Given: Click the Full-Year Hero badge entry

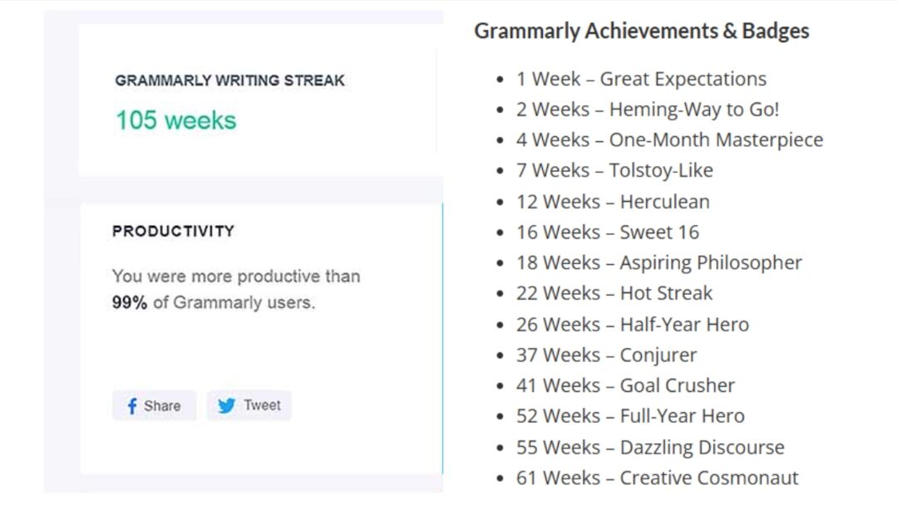Looking at the screenshot, I should pos(630,416).
